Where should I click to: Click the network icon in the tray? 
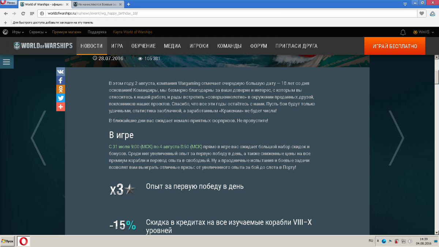tap(403, 241)
